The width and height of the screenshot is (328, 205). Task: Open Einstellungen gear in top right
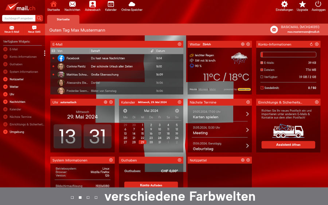284,4
